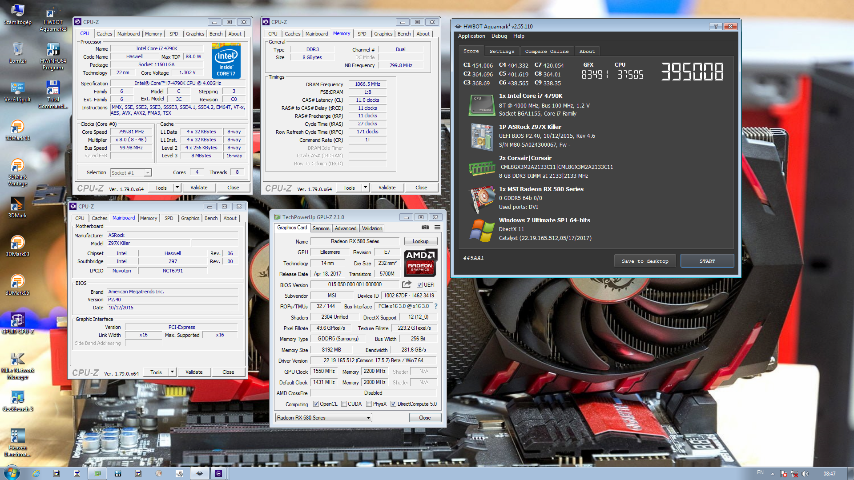Image resolution: width=854 pixels, height=480 pixels.
Task: Open the Settings tab in Aquamark3
Action: click(502, 51)
